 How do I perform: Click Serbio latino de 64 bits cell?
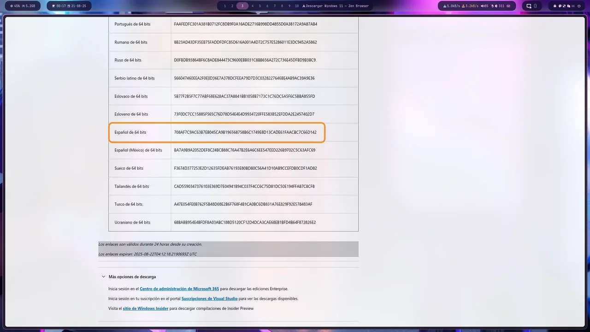(x=140, y=78)
